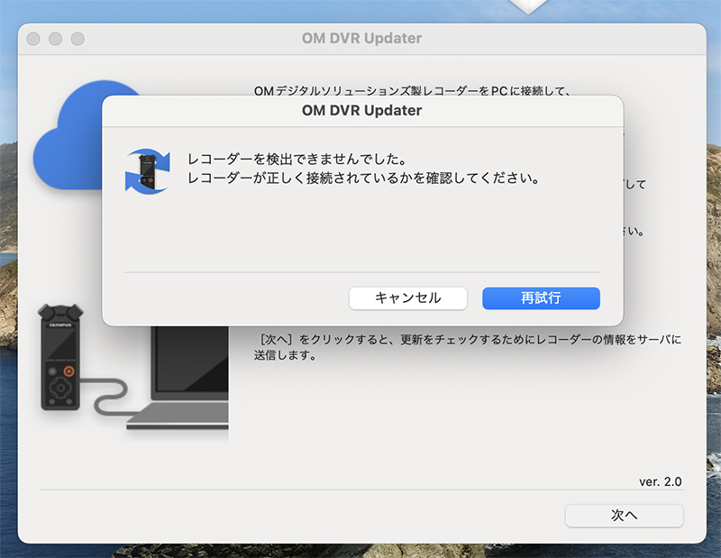
Task: Click the laptop illustration in the main window
Action: click(x=178, y=378)
